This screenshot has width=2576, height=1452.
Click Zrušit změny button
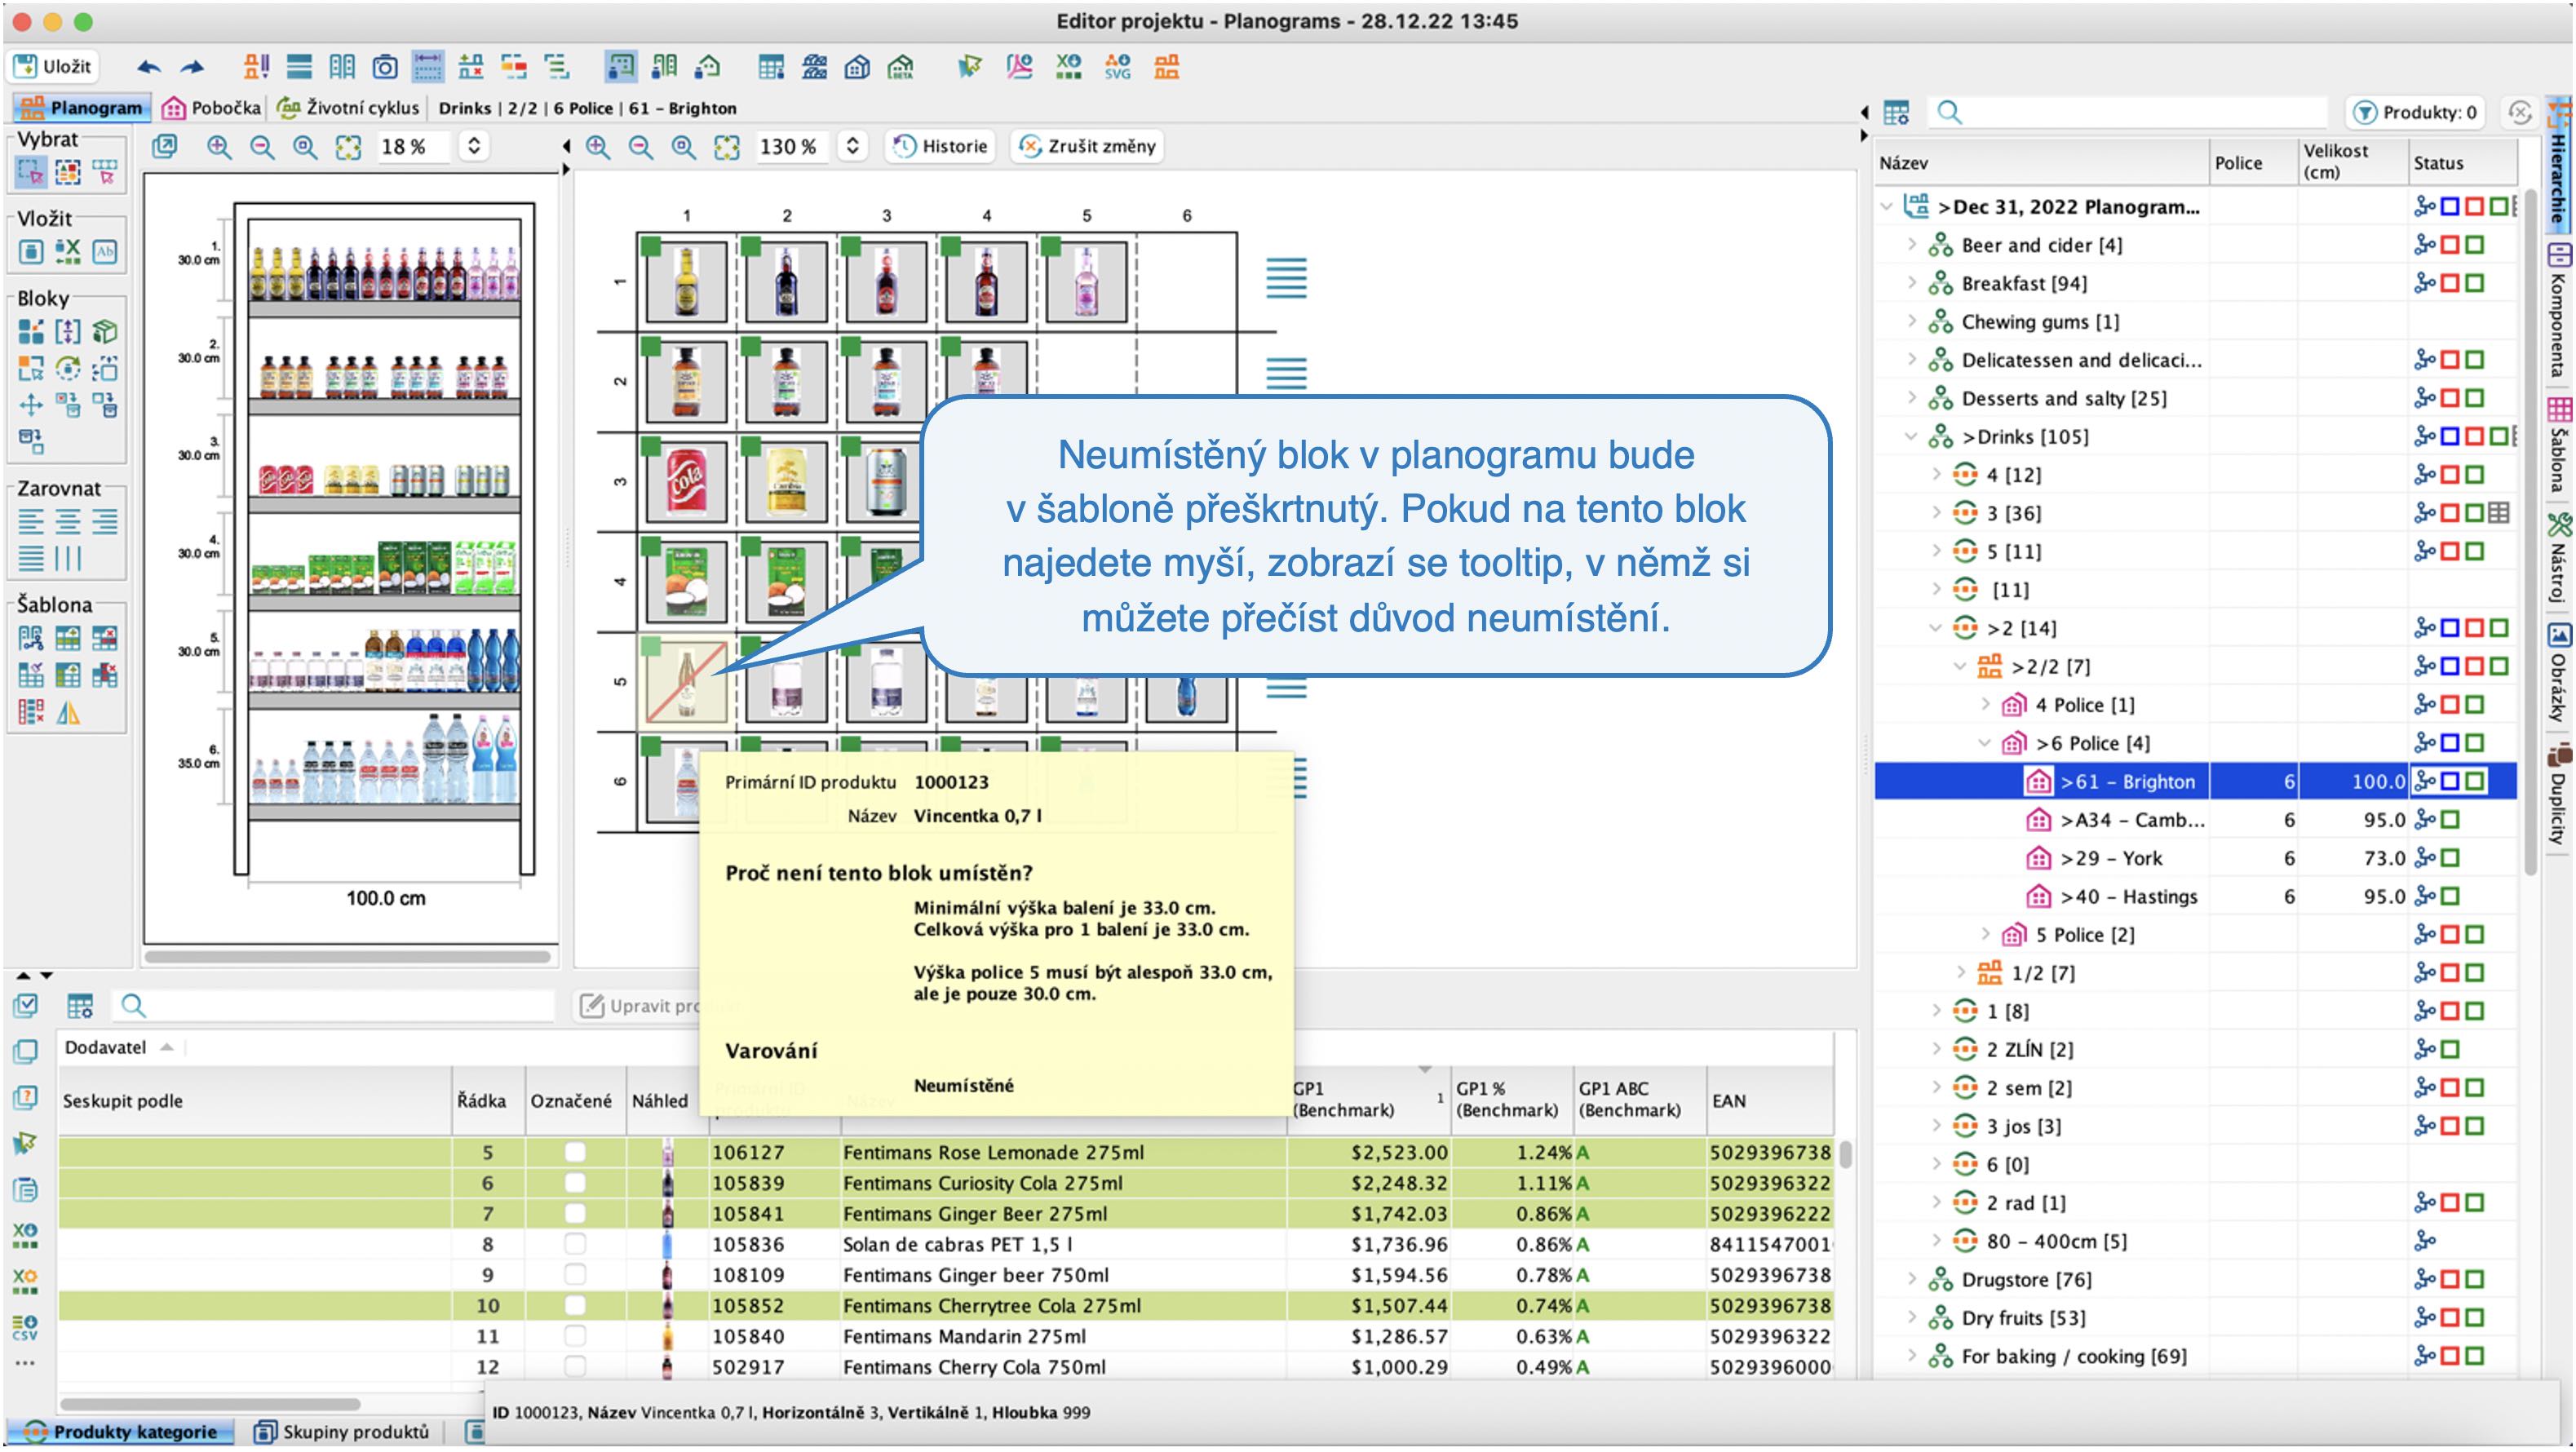coord(1087,146)
